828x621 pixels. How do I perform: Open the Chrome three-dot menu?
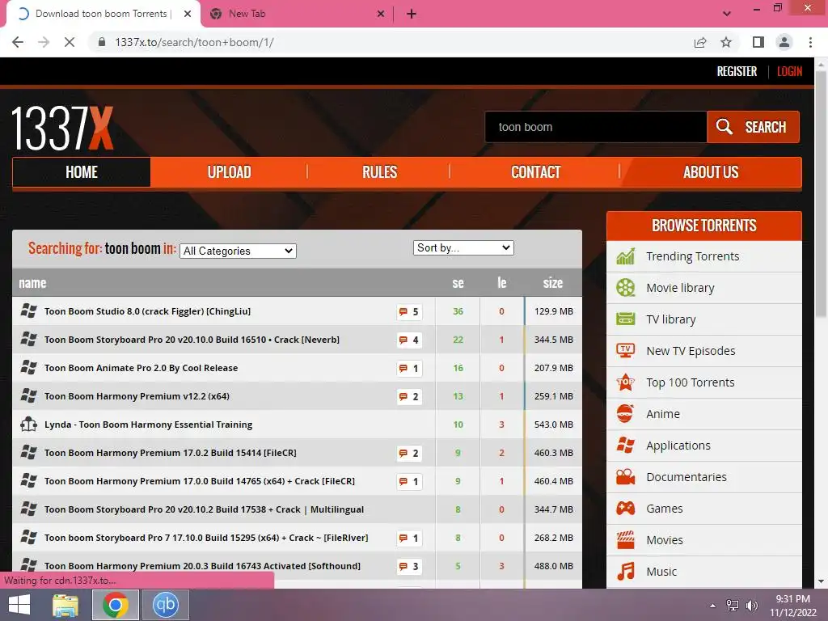click(x=810, y=42)
